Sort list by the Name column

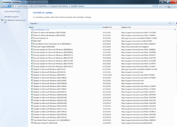tap(65, 27)
